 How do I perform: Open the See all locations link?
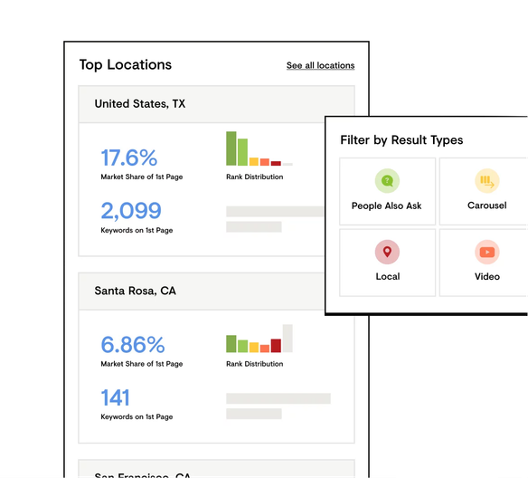(x=320, y=65)
